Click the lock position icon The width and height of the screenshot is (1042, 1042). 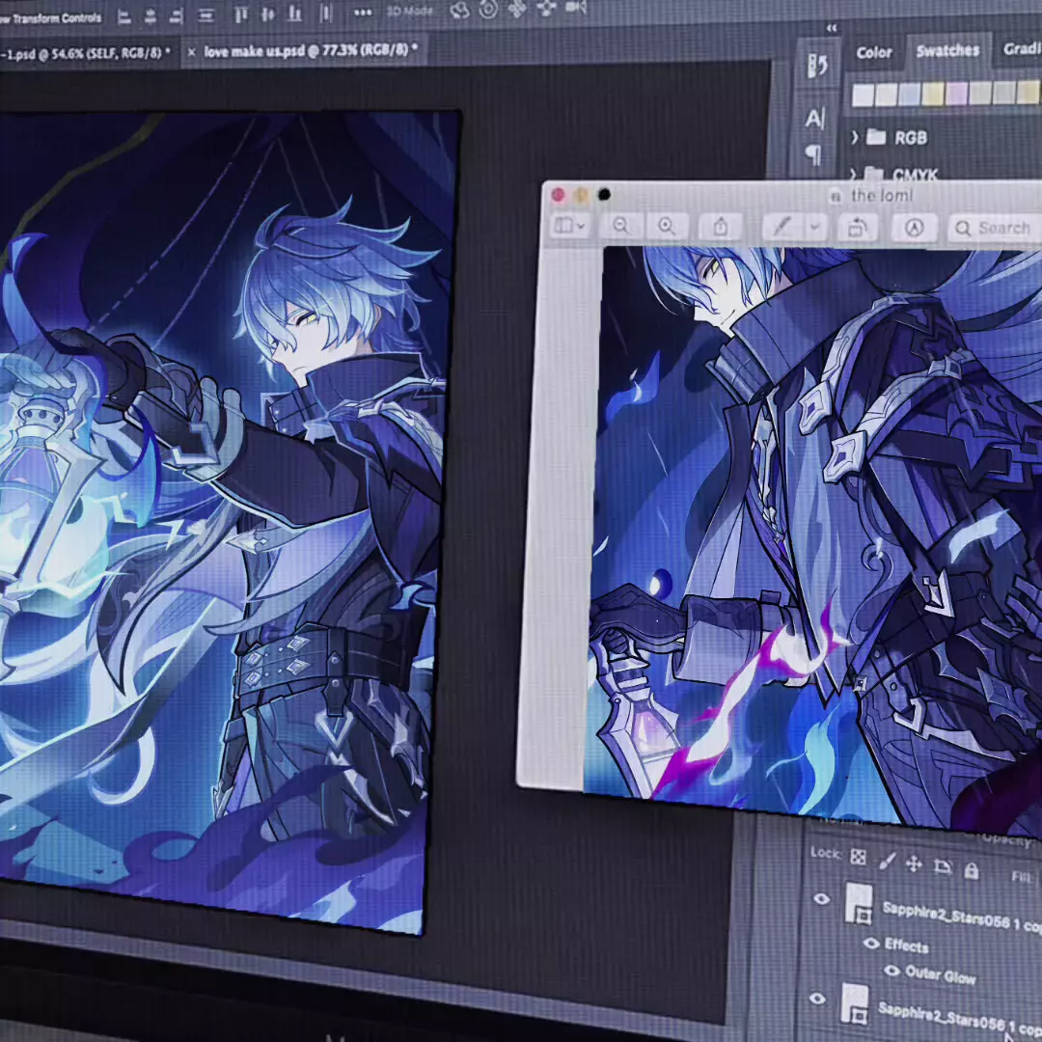pos(914,864)
